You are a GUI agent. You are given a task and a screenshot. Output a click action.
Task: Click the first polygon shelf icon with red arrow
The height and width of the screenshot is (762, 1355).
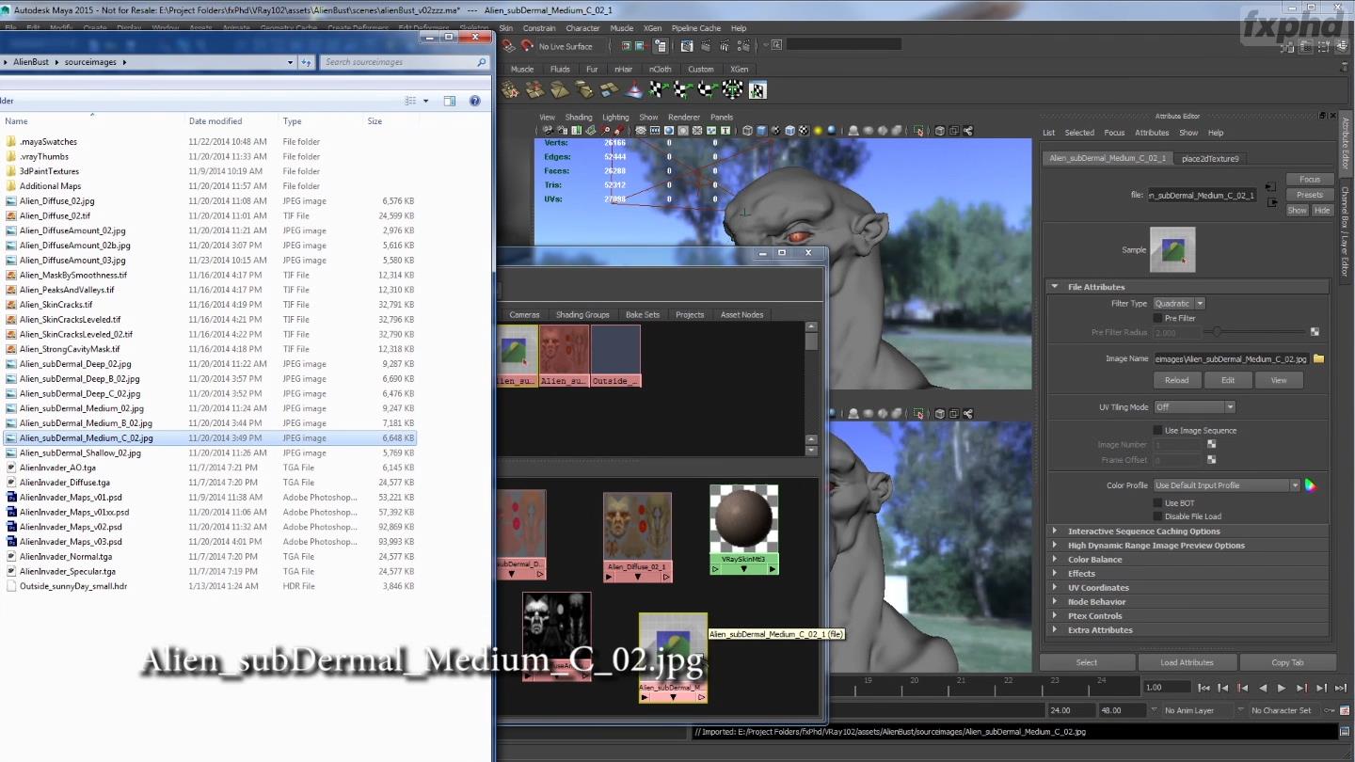(510, 89)
